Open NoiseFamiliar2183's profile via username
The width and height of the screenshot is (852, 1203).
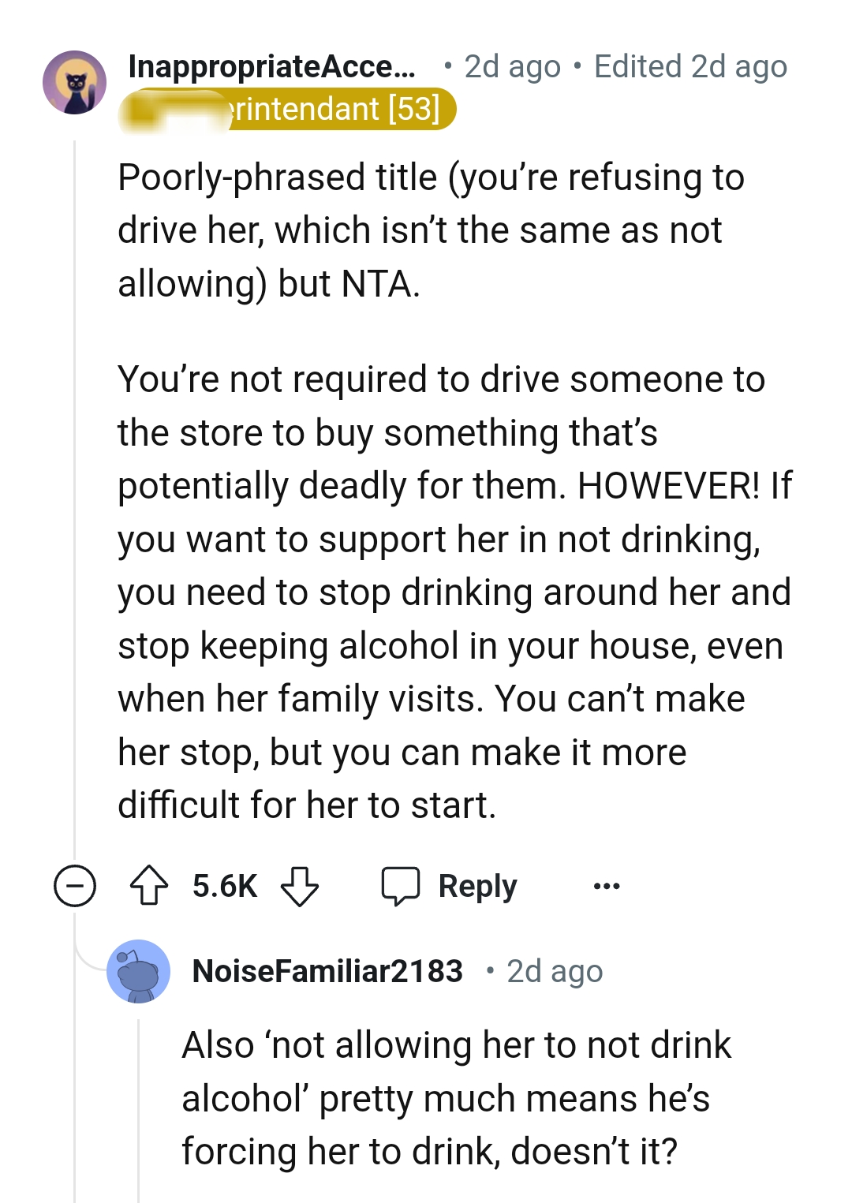click(x=329, y=971)
